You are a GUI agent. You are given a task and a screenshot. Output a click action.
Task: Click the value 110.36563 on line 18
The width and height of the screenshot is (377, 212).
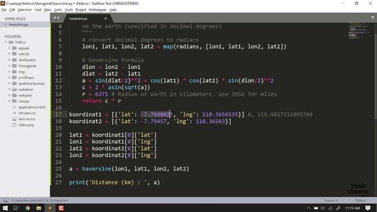(210, 121)
